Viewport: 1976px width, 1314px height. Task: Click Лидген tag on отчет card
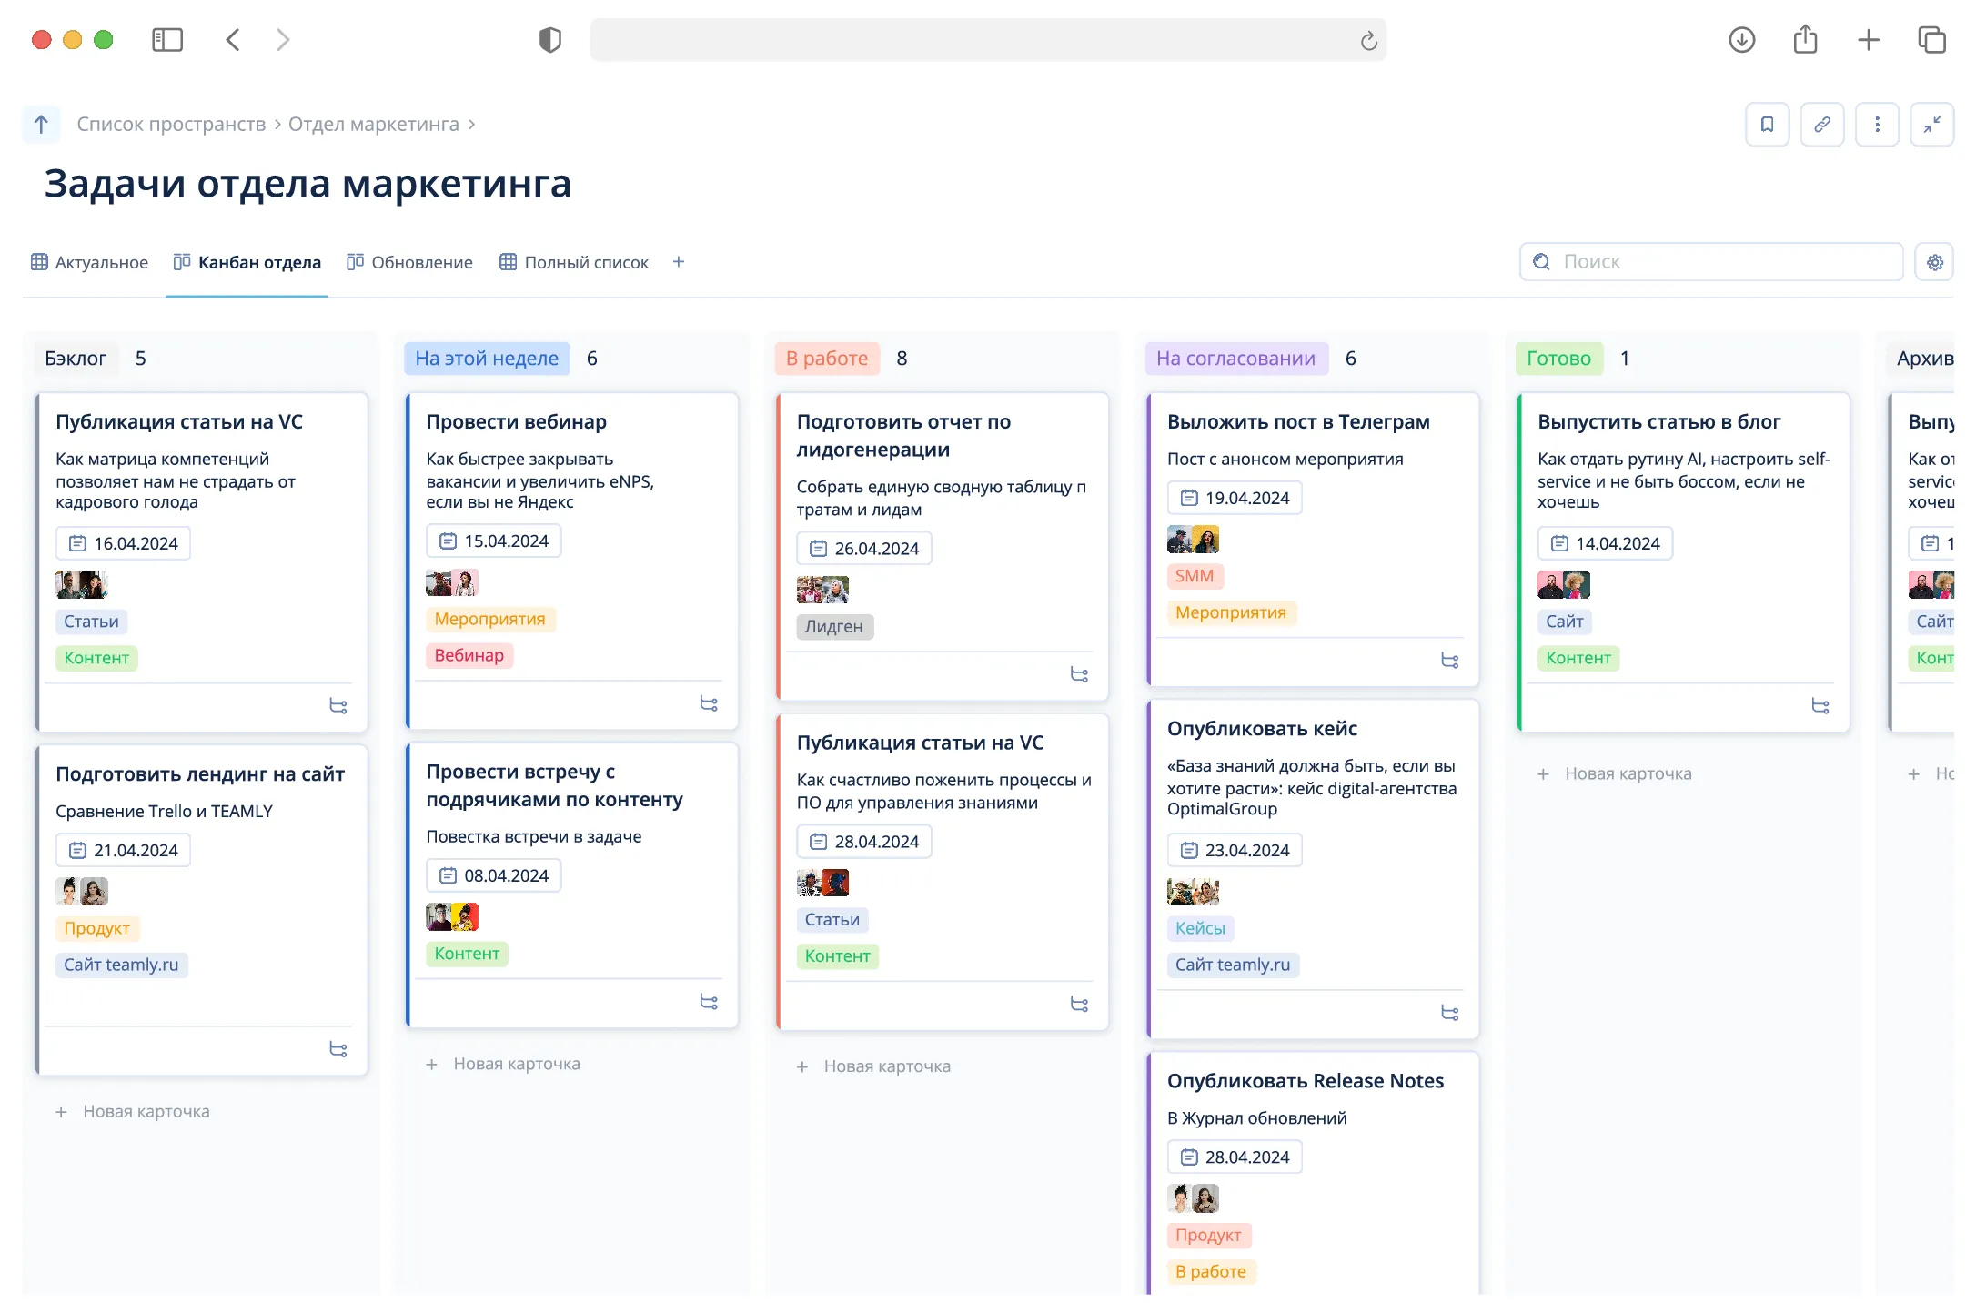point(834,627)
